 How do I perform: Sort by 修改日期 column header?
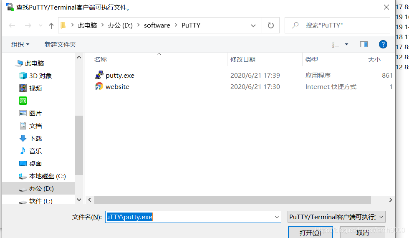click(243, 59)
